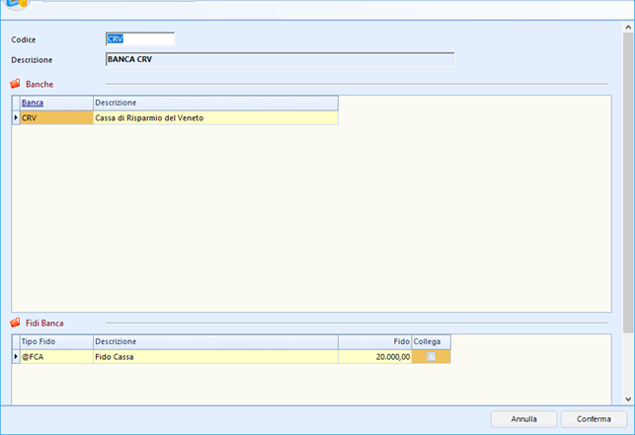Click the Fidi Banca section folder icon
Image resolution: width=635 pixels, height=435 pixels.
(15, 323)
